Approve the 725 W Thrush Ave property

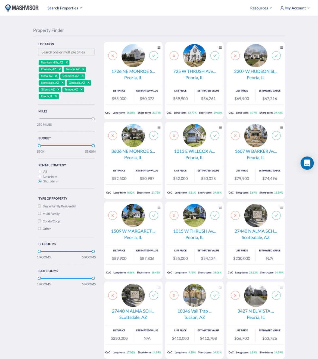[x=215, y=56]
